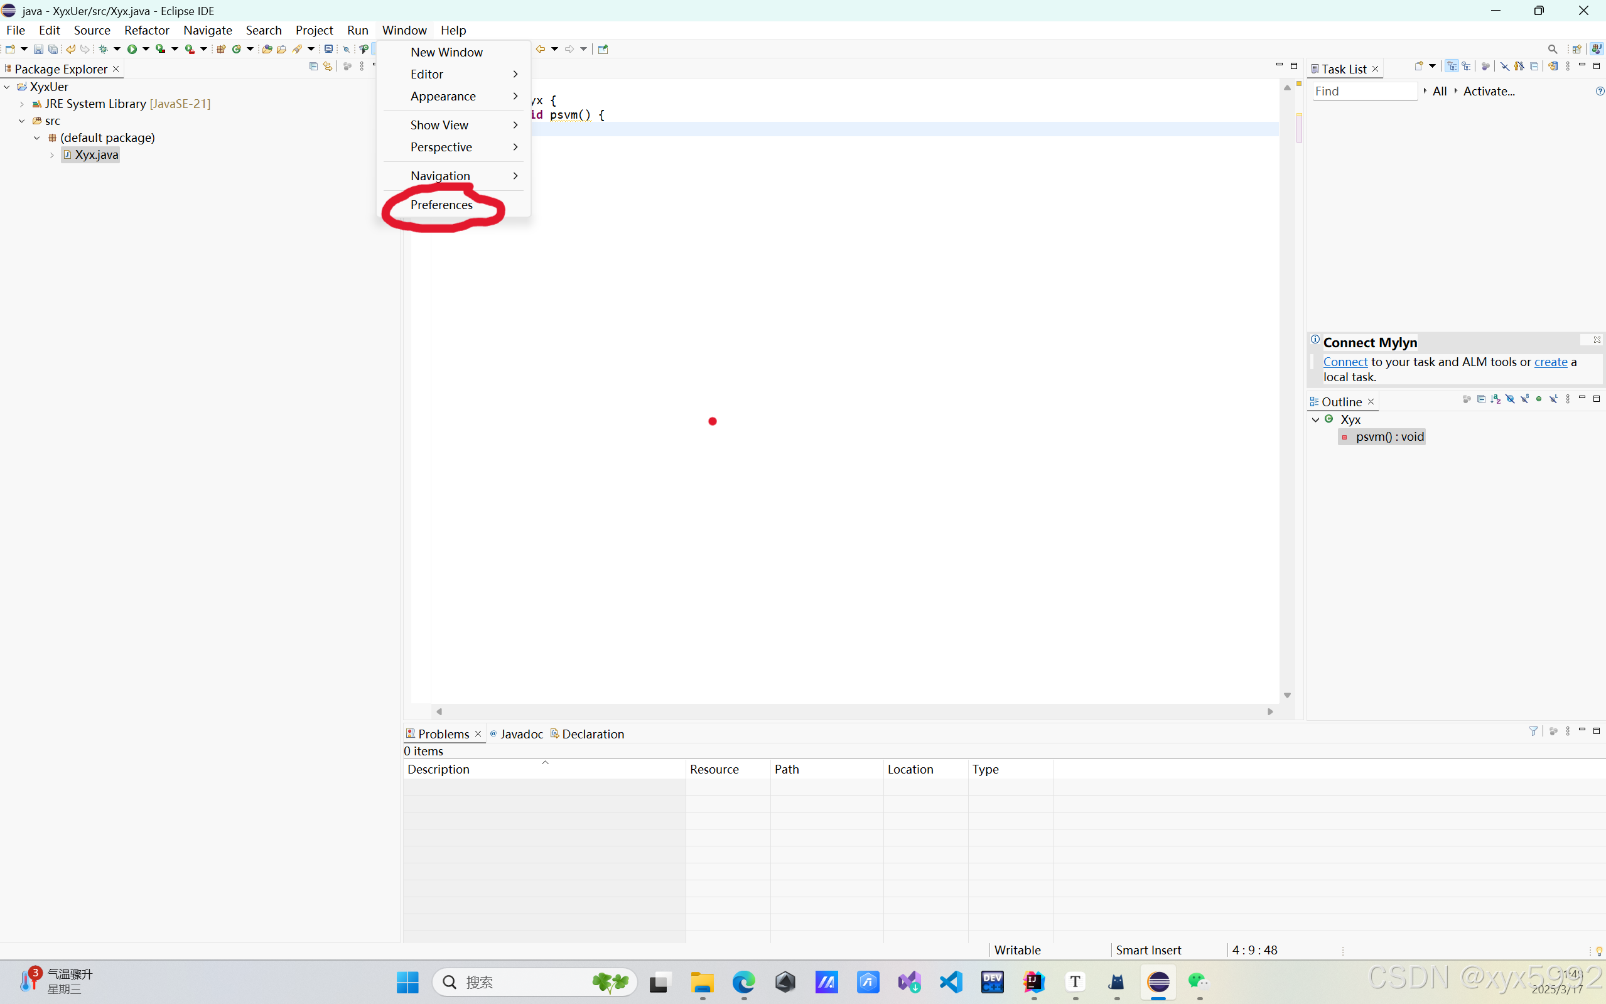Click the Connect link in Mylyn panel
1606x1004 pixels.
pos(1344,362)
